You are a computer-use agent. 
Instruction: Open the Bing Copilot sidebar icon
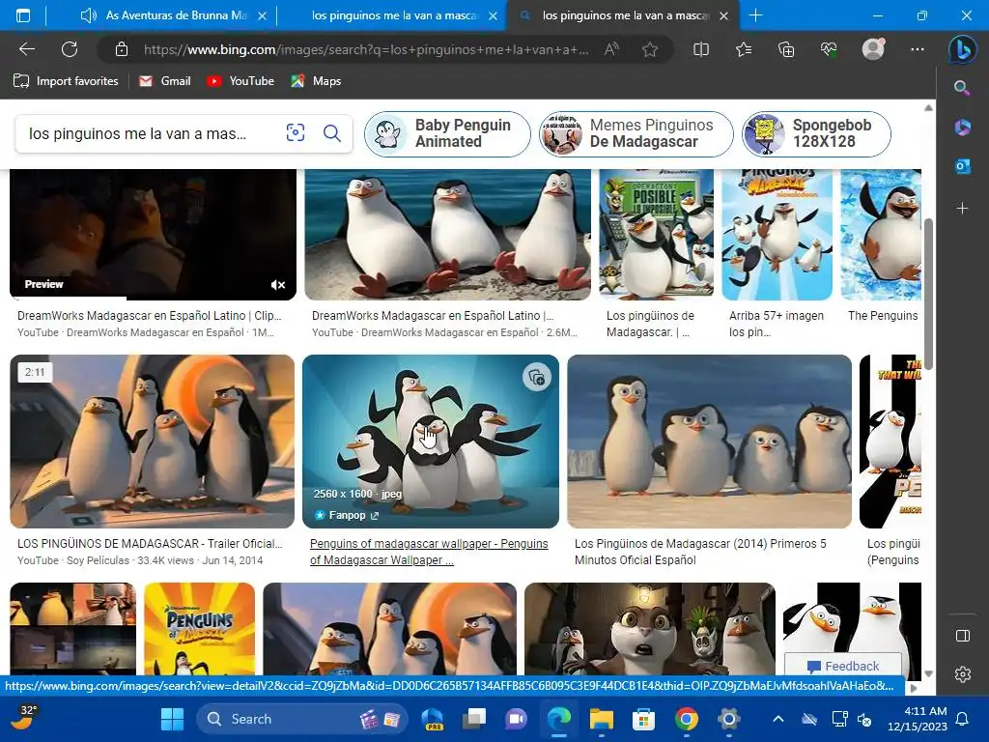click(x=963, y=50)
